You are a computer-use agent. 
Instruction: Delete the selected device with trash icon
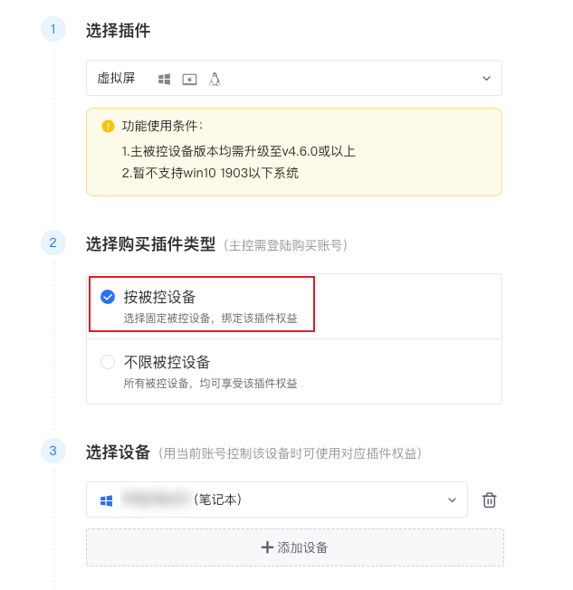[489, 500]
